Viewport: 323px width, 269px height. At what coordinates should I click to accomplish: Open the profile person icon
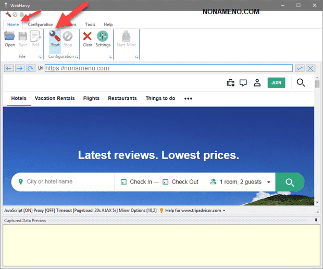click(x=257, y=83)
